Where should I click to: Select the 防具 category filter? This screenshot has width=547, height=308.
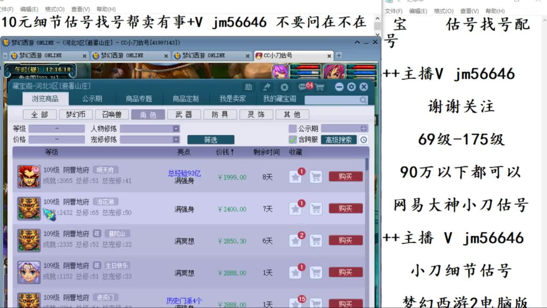point(220,115)
